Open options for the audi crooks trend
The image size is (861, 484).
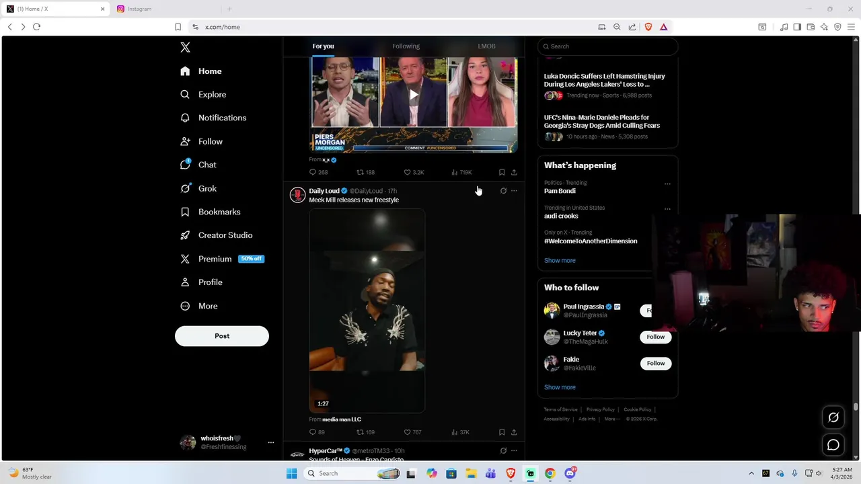[x=667, y=208]
